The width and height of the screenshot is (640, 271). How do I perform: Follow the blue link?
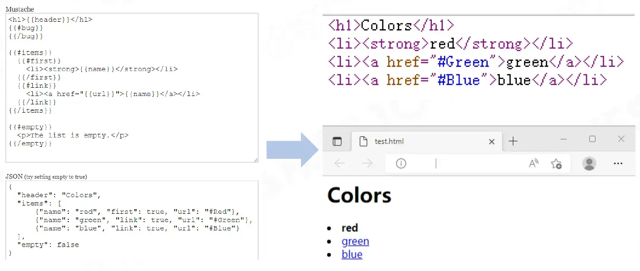(352, 254)
